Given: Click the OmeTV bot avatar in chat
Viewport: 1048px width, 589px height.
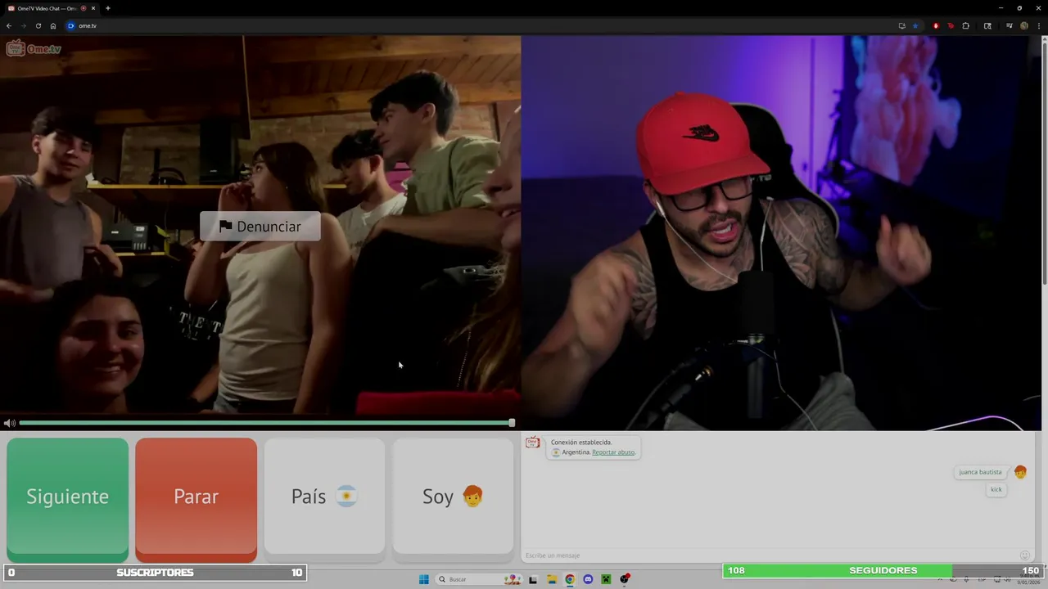Looking at the screenshot, I should click(x=532, y=443).
